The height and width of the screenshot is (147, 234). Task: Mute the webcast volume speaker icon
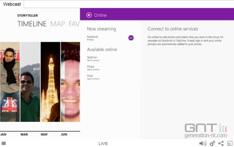click(203, 143)
